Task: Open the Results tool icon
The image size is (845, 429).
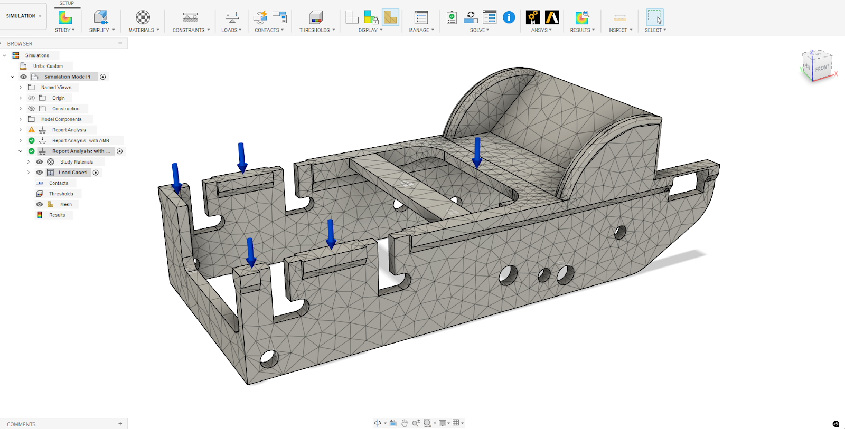Action: [581, 17]
